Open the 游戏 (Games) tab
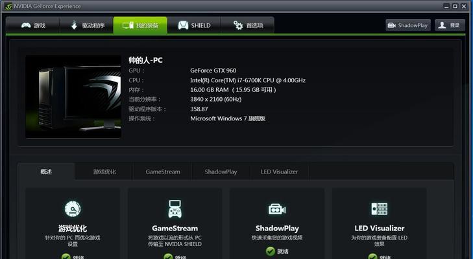The width and height of the screenshot is (473, 259). (x=32, y=25)
